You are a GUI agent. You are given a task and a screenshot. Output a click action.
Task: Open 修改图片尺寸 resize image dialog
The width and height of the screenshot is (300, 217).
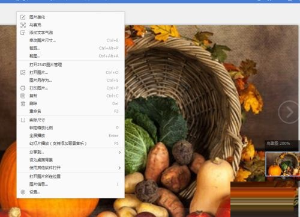click(x=70, y=40)
